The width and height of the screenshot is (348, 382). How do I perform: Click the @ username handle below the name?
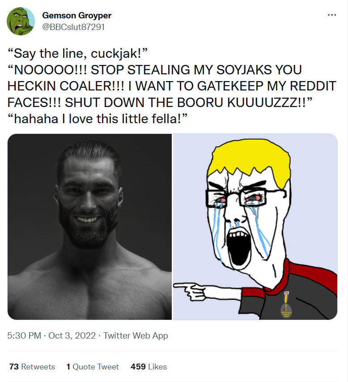click(x=73, y=26)
